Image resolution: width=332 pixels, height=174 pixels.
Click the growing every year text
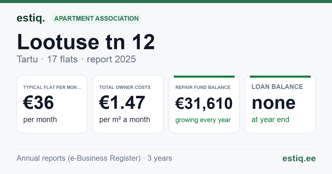(x=203, y=120)
